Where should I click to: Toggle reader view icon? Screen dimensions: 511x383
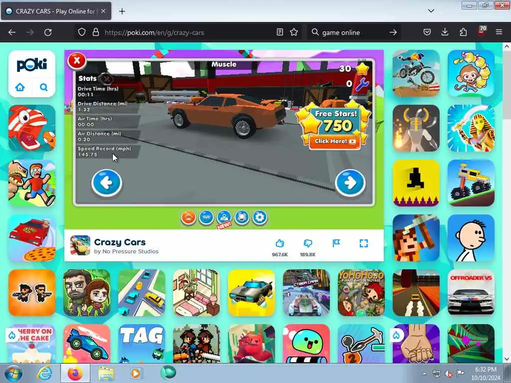pyautogui.click(x=279, y=32)
